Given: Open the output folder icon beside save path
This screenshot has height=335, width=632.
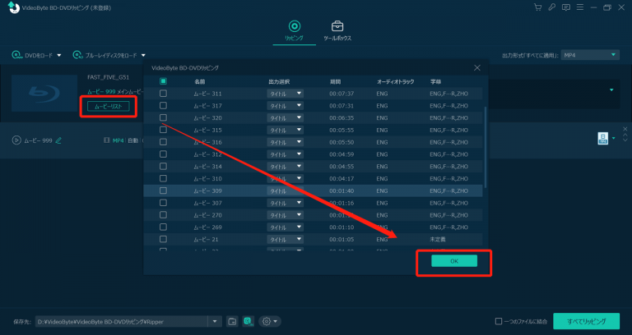Looking at the screenshot, I should (233, 321).
